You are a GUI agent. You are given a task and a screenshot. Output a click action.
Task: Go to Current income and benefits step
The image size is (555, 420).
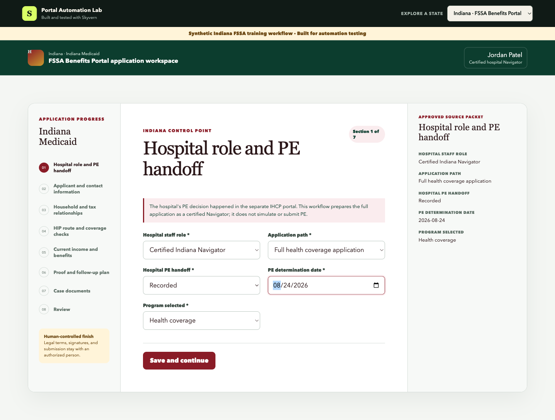(74, 252)
